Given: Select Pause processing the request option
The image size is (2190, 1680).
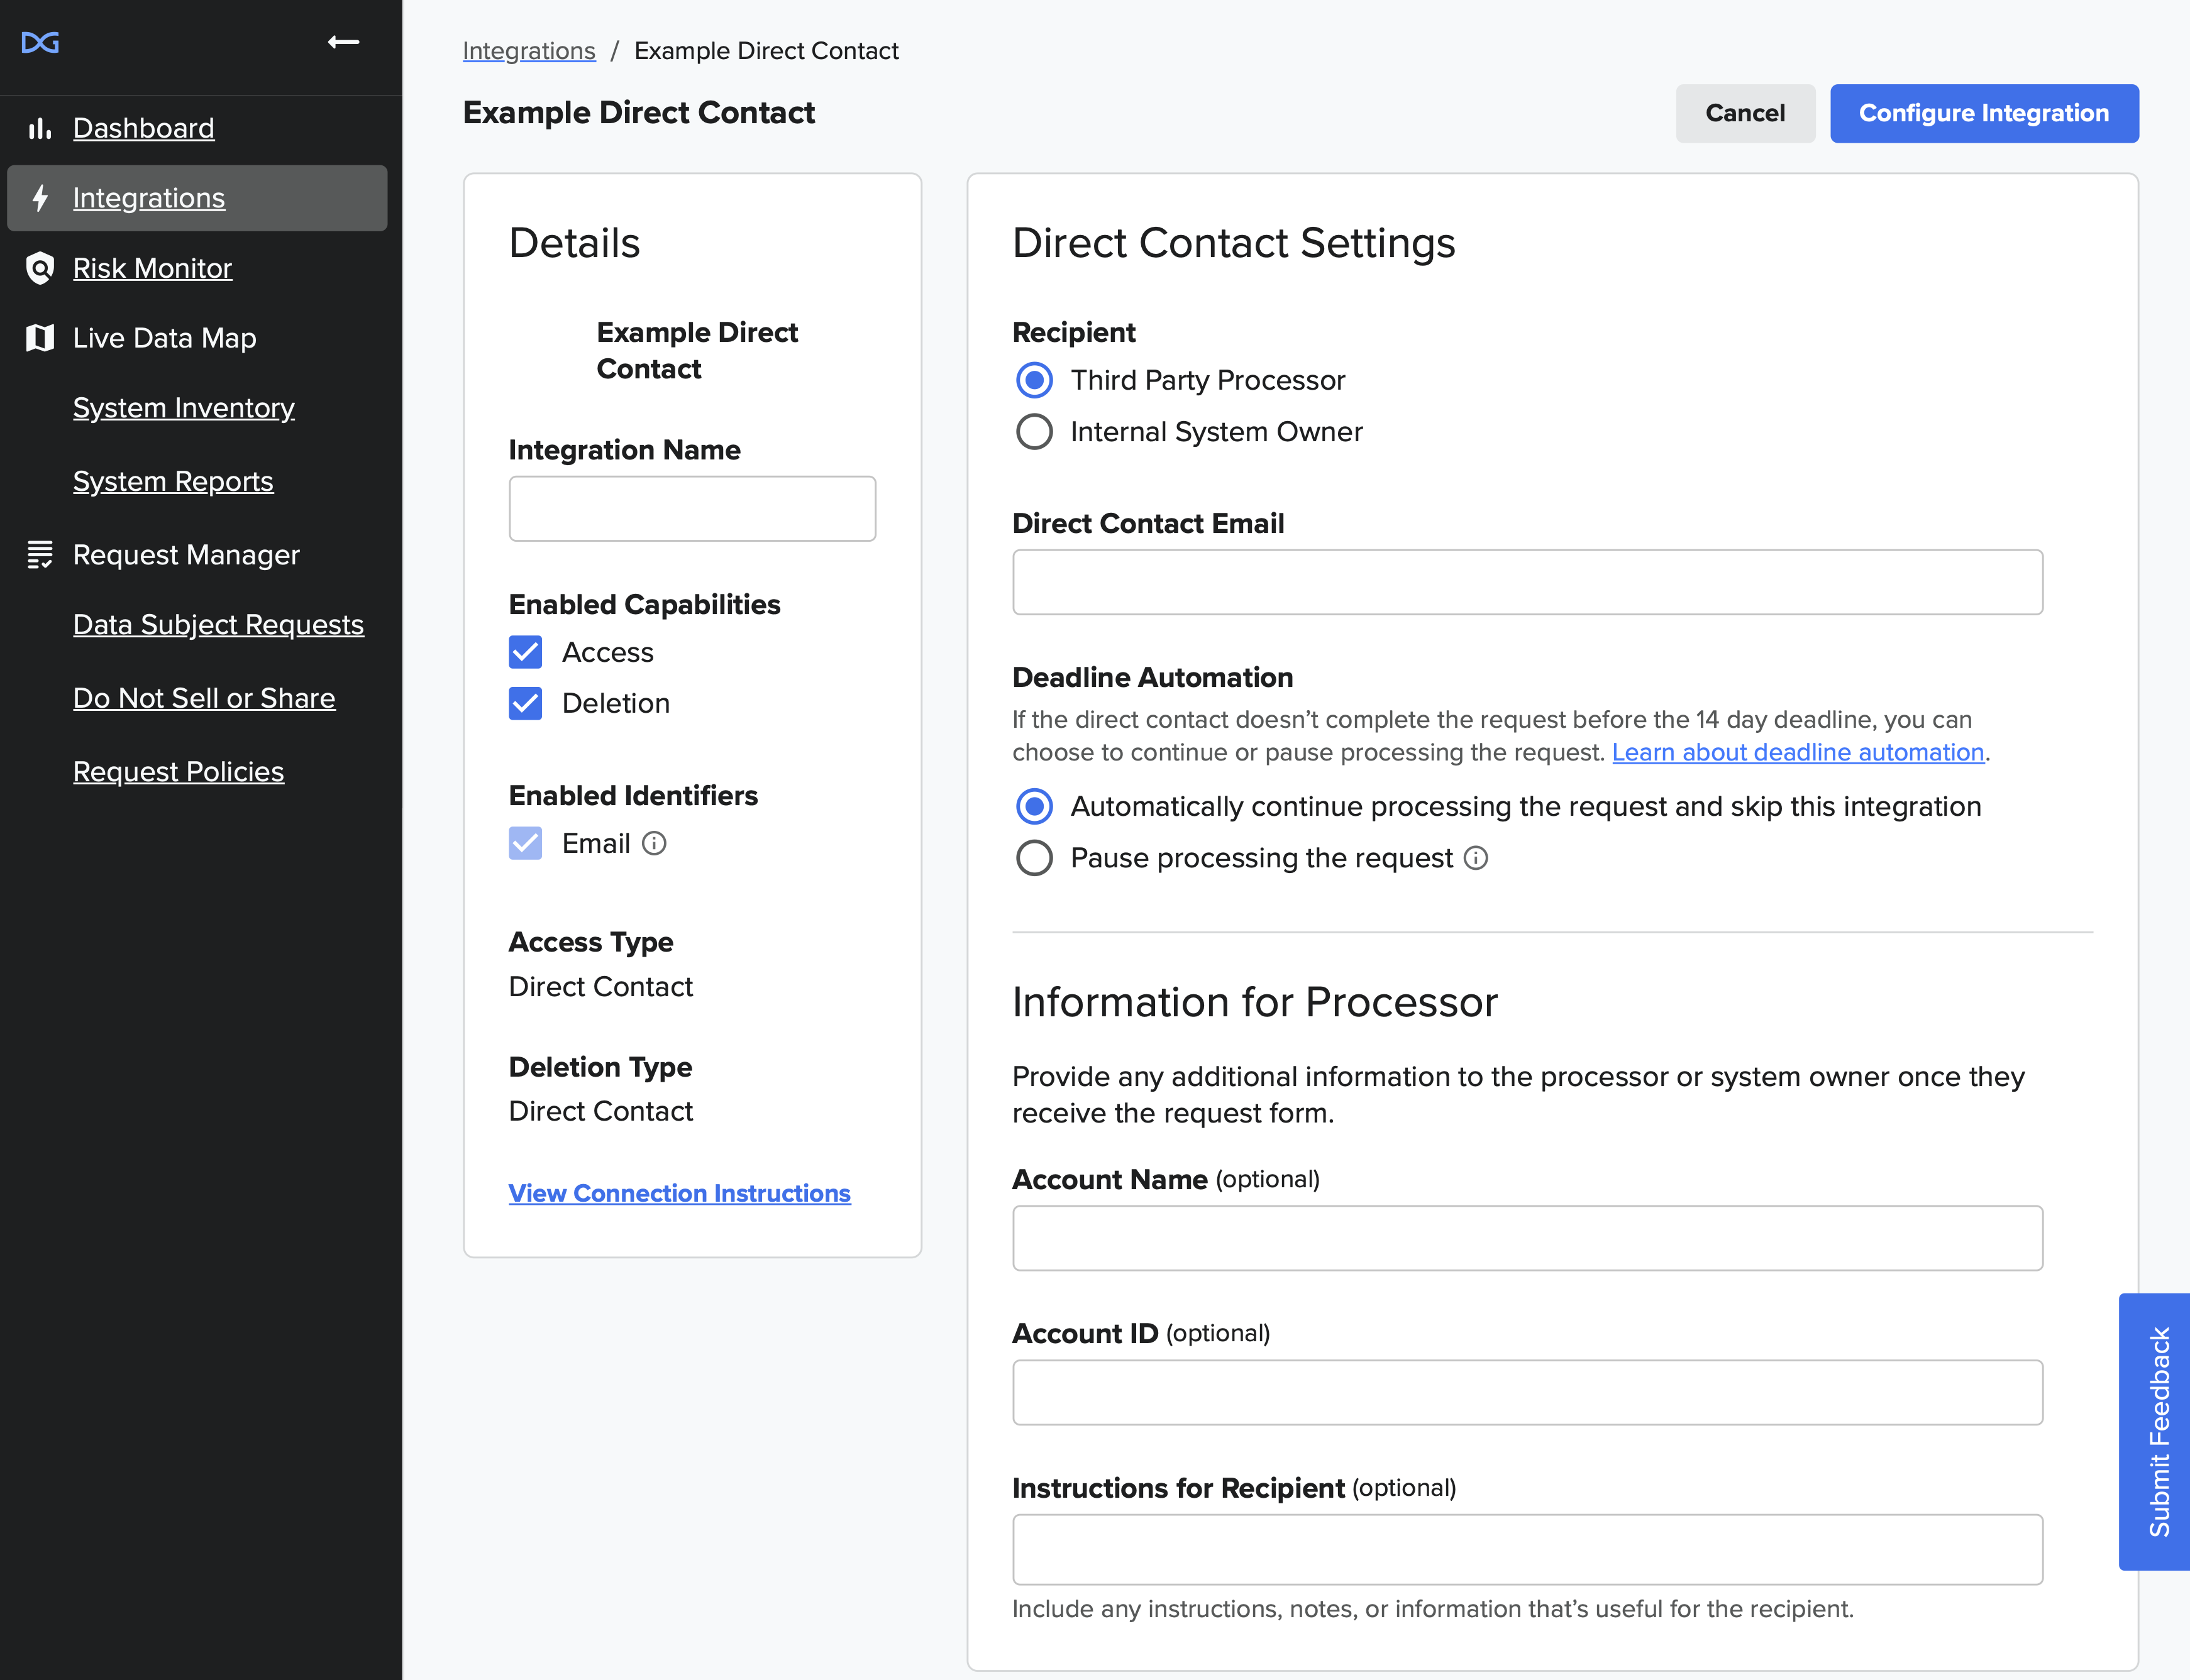Looking at the screenshot, I should (x=1034, y=858).
